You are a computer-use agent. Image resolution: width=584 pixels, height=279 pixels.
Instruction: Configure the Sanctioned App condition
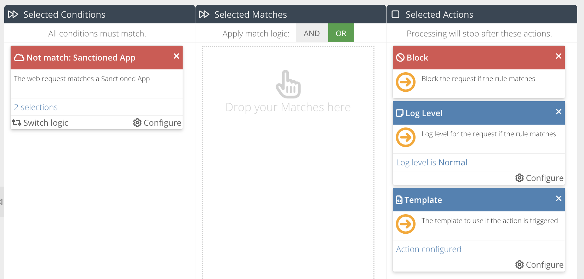point(157,123)
